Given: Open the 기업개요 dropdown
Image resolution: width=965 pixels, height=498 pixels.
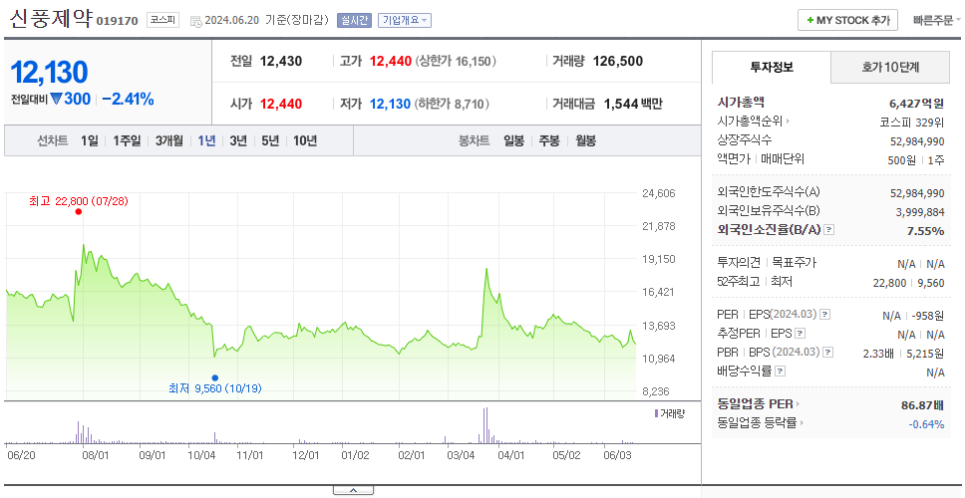Looking at the screenshot, I should click(x=405, y=20).
